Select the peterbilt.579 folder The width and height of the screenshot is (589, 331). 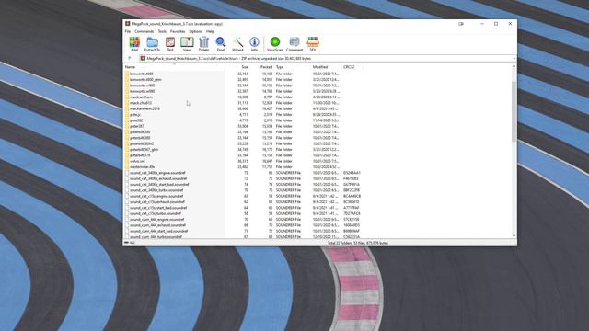tap(140, 155)
